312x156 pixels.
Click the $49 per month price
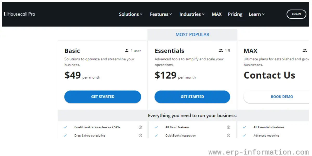click(82, 75)
